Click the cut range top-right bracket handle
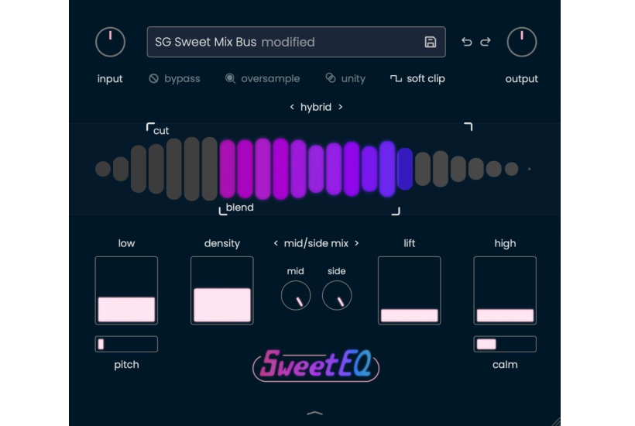The height and width of the screenshot is (426, 635). coord(469,126)
